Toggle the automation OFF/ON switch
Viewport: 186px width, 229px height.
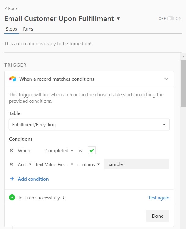click(x=170, y=19)
